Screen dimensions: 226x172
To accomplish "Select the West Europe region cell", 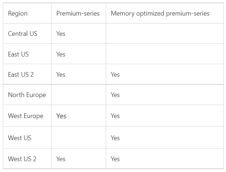I will point(25,116).
